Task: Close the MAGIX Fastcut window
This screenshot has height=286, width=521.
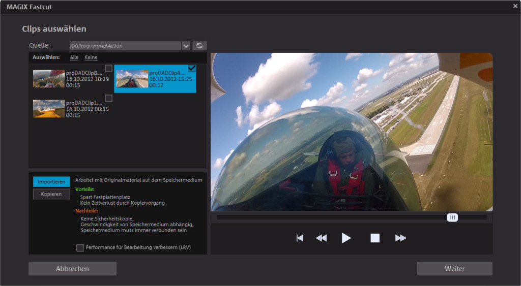Action: [x=515, y=6]
